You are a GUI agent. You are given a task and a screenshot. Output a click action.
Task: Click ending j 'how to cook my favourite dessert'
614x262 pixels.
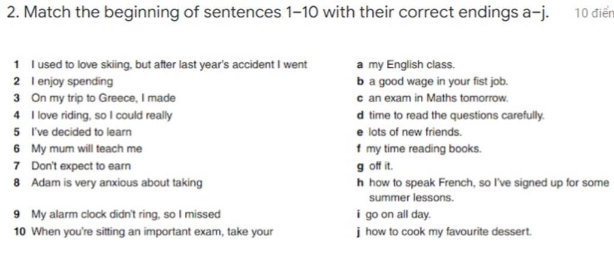point(444,232)
